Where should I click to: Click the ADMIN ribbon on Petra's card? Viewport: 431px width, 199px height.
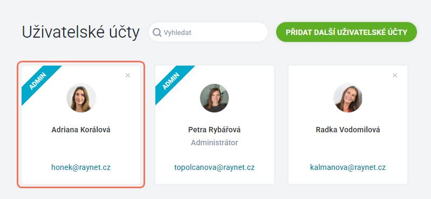tap(171, 81)
